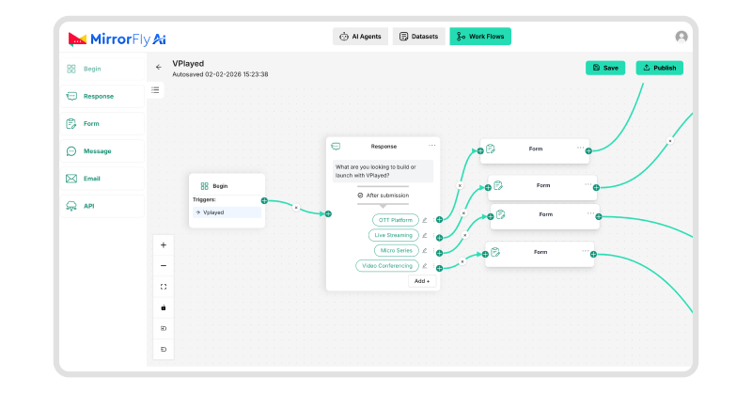The width and height of the screenshot is (752, 393).
Task: Switch to the AI Agents tab
Action: click(360, 37)
